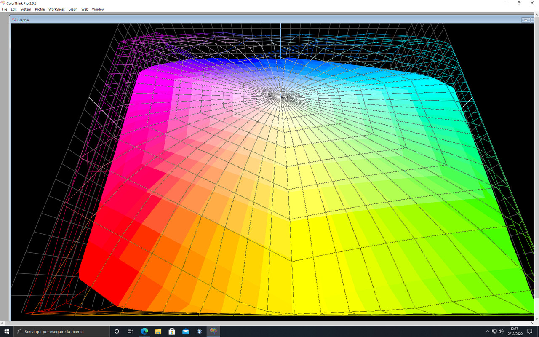The height and width of the screenshot is (337, 539).
Task: Open the Mail app from the taskbar
Action: [x=185, y=331]
